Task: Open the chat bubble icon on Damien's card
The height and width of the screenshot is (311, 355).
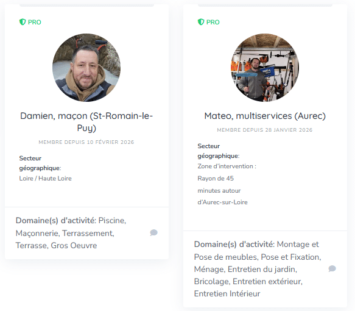Action: (153, 232)
